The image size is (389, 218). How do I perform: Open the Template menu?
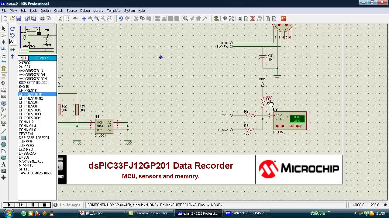(x=114, y=11)
